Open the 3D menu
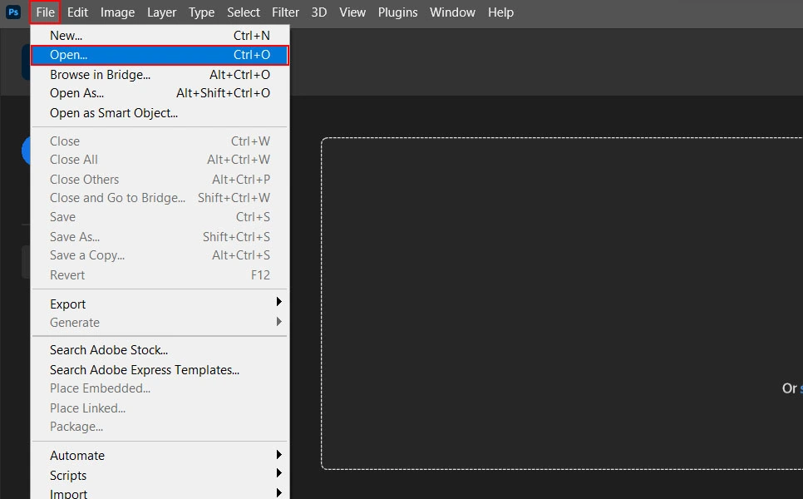The height and width of the screenshot is (499, 803). [319, 12]
